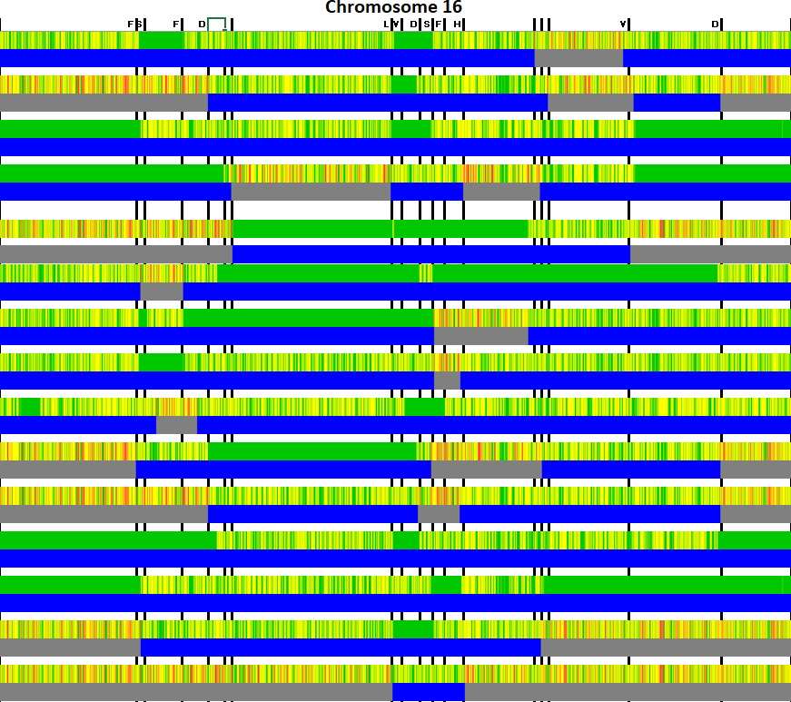Click the rightmost D marker label
Image resolution: width=791 pixels, height=702 pixels.
pos(715,24)
